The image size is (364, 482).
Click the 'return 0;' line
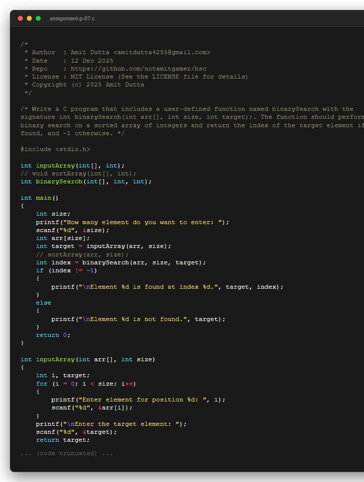pos(53,335)
